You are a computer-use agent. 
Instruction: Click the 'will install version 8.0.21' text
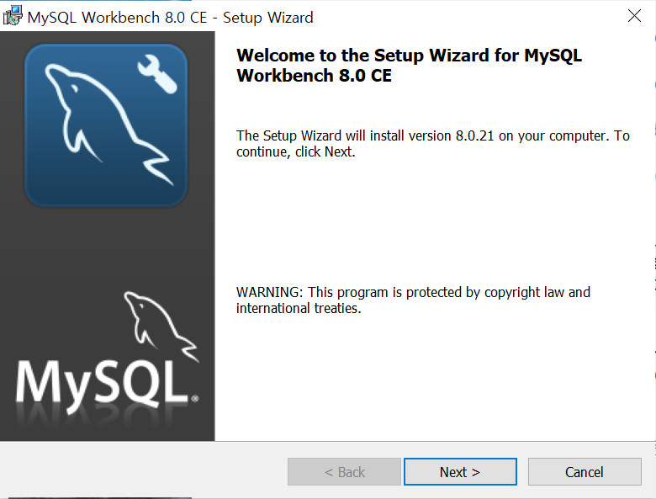point(420,135)
